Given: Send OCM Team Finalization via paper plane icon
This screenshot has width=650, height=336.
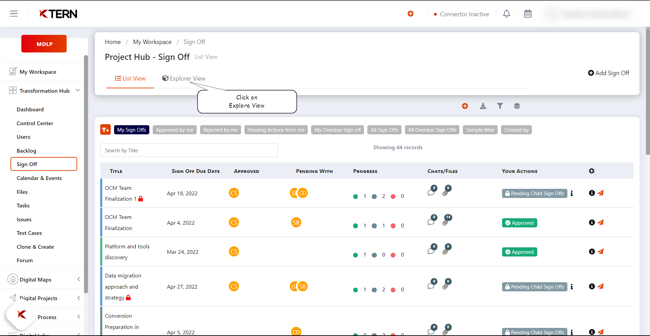Looking at the screenshot, I should (601, 222).
